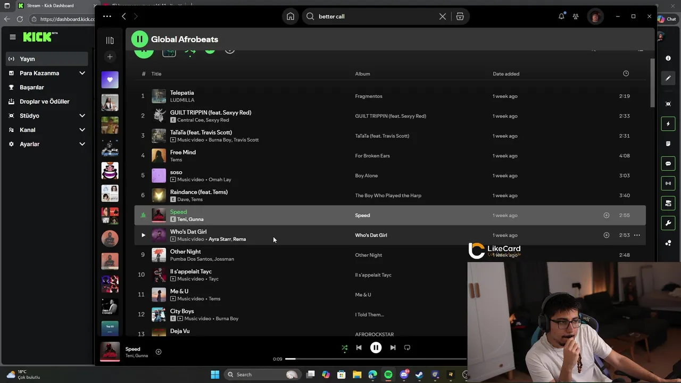The image size is (681, 383).
Task: Switch to Stream - Kick Dashboard tab
Action: pyautogui.click(x=51, y=5)
